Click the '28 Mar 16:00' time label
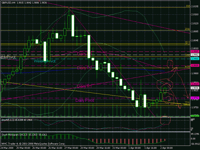Viewport: 200px width, 150px height. [103, 148]
